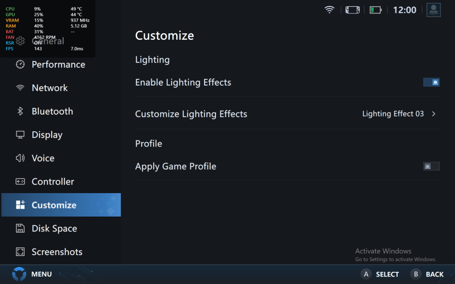Select the Customize menu item
Image resolution: width=455 pixels, height=284 pixels.
click(x=54, y=205)
